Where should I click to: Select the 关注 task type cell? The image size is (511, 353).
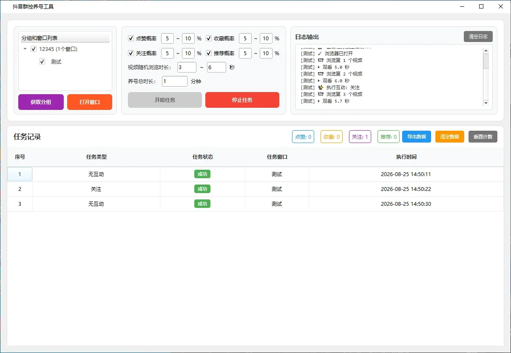pos(97,189)
